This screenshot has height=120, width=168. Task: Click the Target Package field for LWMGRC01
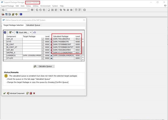point(32,56)
